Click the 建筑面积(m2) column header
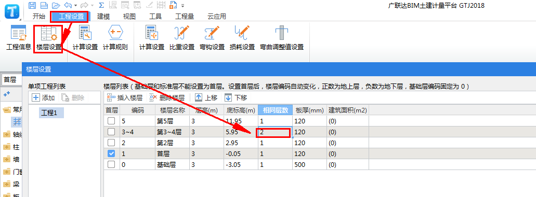This screenshot has height=197, width=536. (348, 110)
